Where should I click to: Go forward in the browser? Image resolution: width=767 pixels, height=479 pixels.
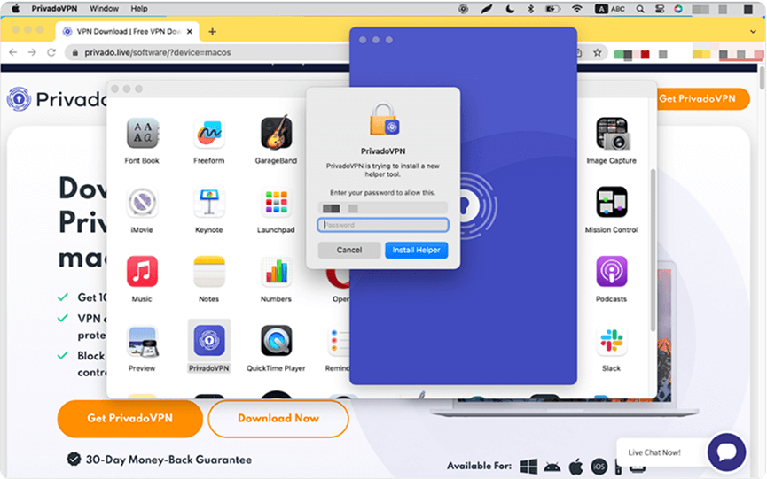pos(32,52)
